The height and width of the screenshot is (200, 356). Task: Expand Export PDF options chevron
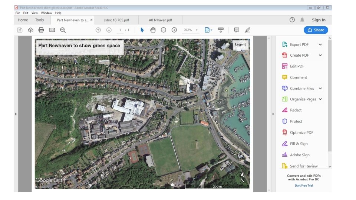[x=320, y=44]
